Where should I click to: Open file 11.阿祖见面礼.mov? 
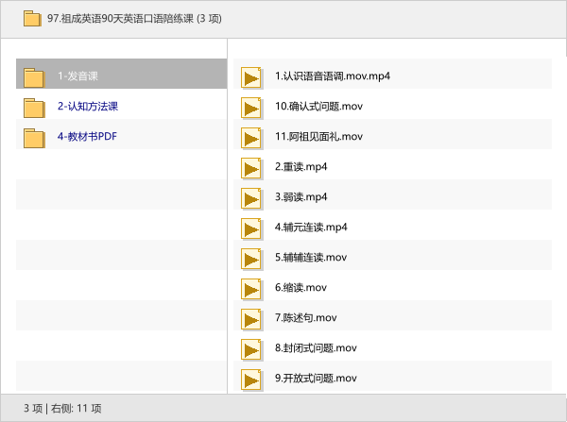coord(318,137)
